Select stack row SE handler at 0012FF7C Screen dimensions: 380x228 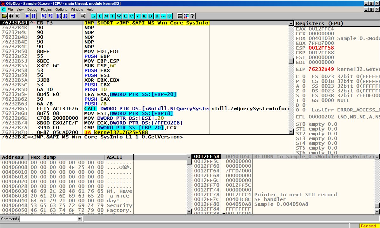(x=283, y=199)
